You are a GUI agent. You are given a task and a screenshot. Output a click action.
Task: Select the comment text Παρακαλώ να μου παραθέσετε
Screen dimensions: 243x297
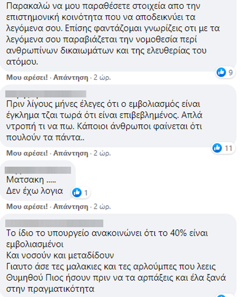(113, 34)
